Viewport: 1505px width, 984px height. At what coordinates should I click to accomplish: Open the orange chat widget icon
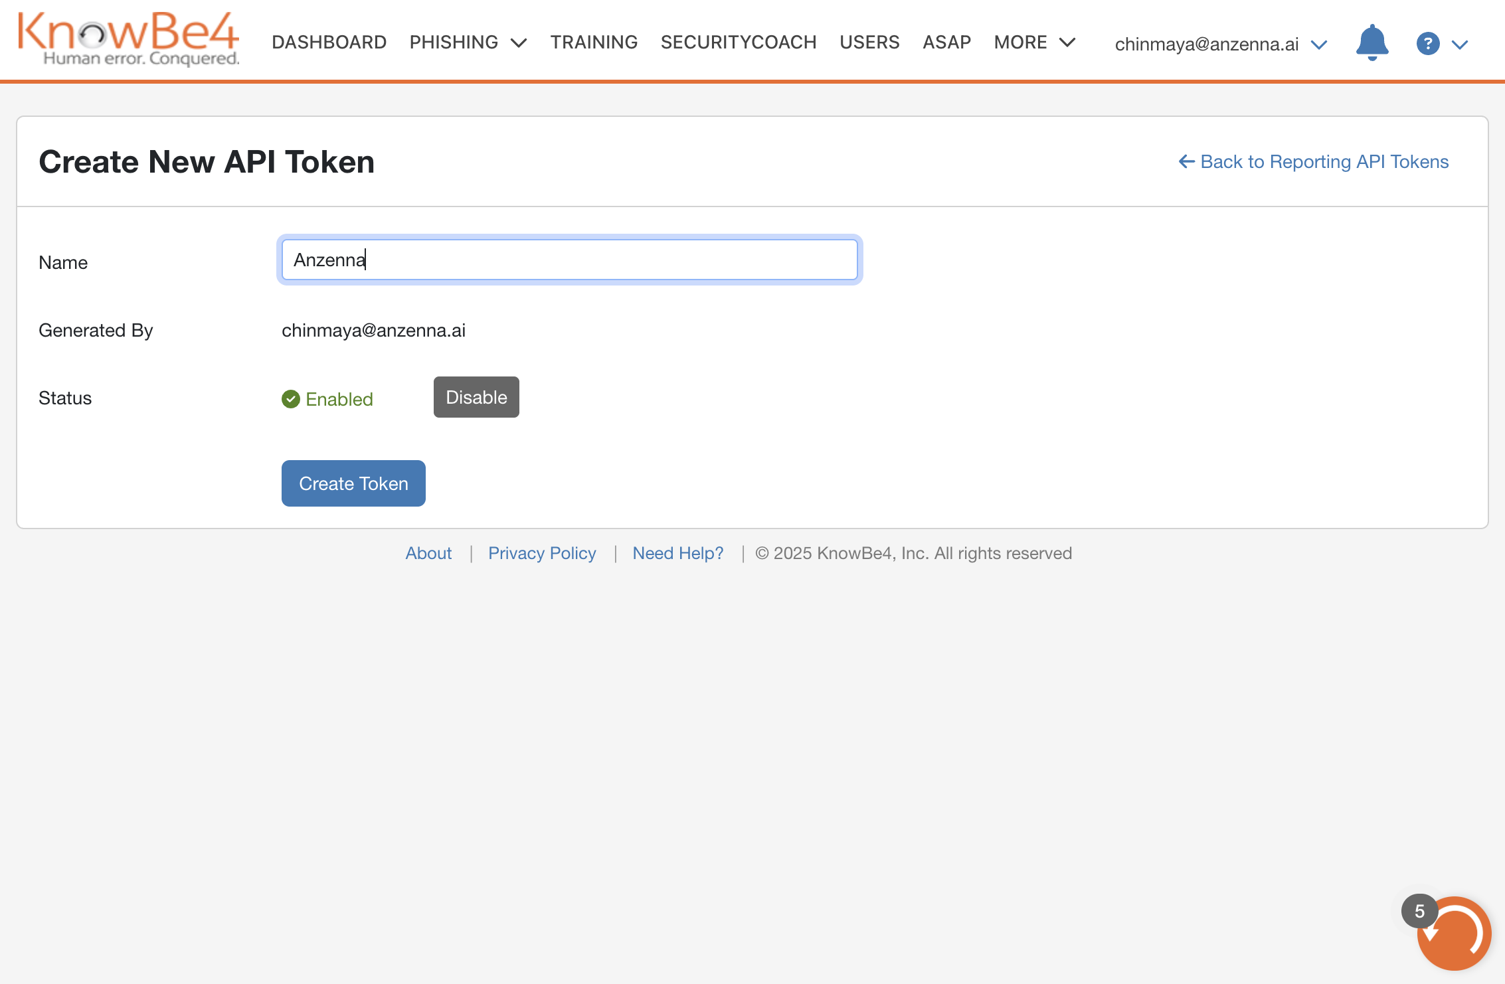1455,934
